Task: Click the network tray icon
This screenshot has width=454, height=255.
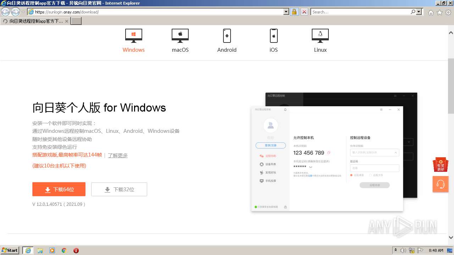Action: (x=412, y=250)
